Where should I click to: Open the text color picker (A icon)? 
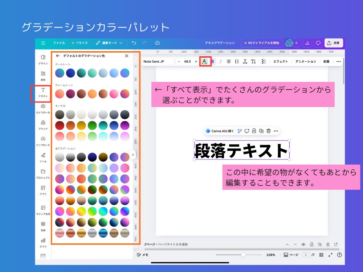[x=204, y=61]
